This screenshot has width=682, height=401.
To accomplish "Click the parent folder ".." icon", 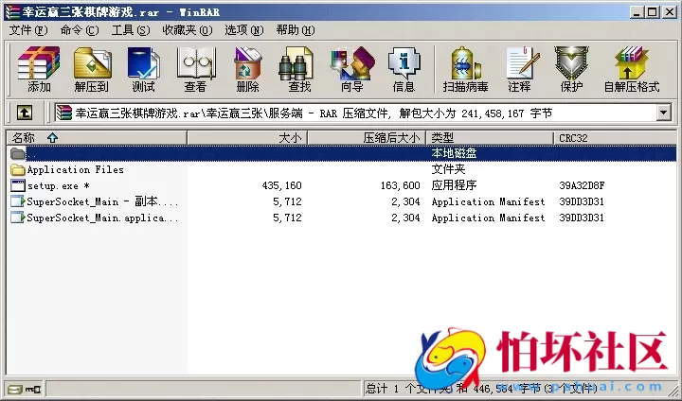I will 17,153.
